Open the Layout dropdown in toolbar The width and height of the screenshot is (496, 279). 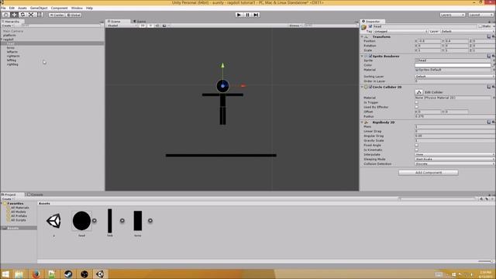click(480, 15)
